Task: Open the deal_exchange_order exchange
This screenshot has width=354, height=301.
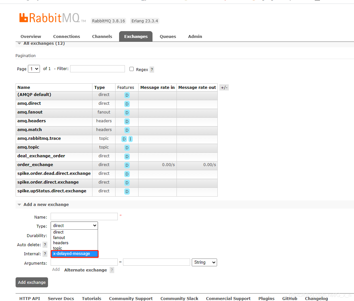Action: [x=41, y=156]
